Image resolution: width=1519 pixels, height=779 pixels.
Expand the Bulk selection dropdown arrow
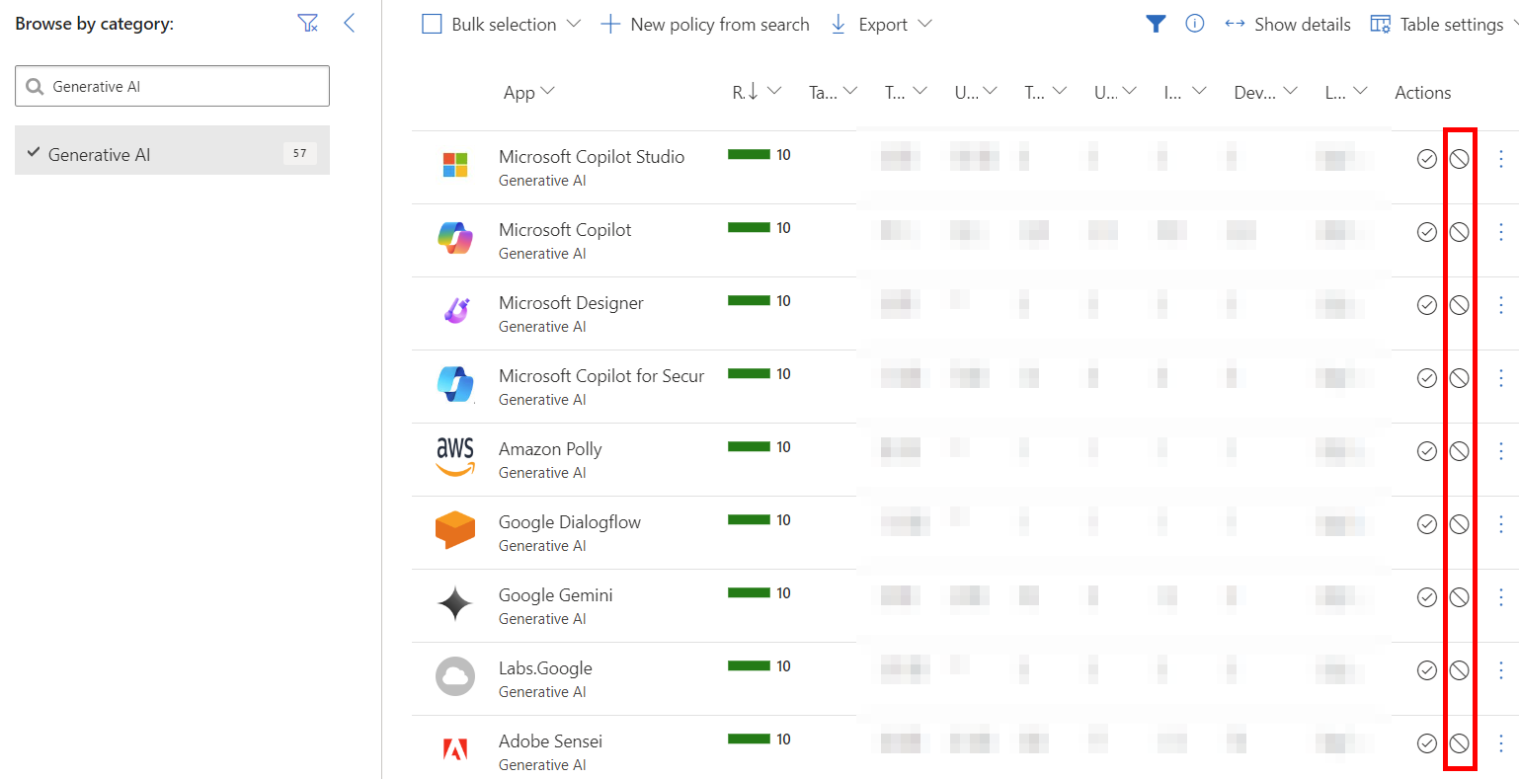[574, 24]
